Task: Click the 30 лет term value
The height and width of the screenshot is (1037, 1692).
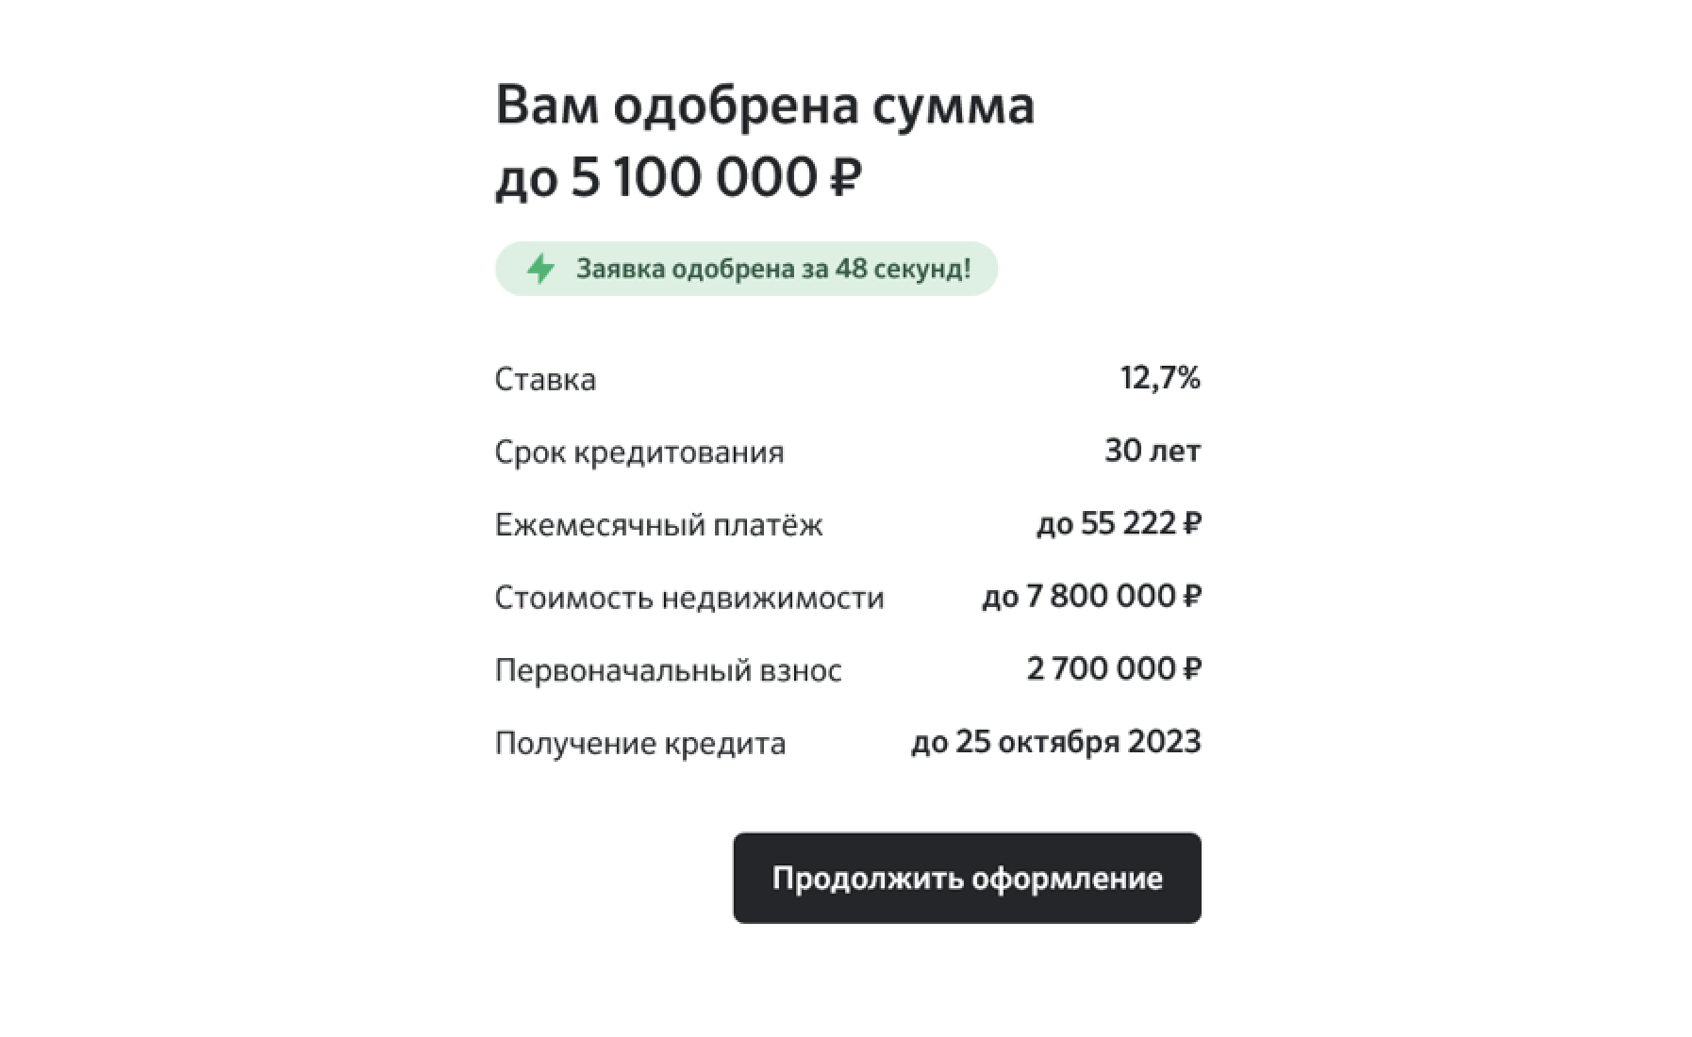Action: coord(1152,451)
